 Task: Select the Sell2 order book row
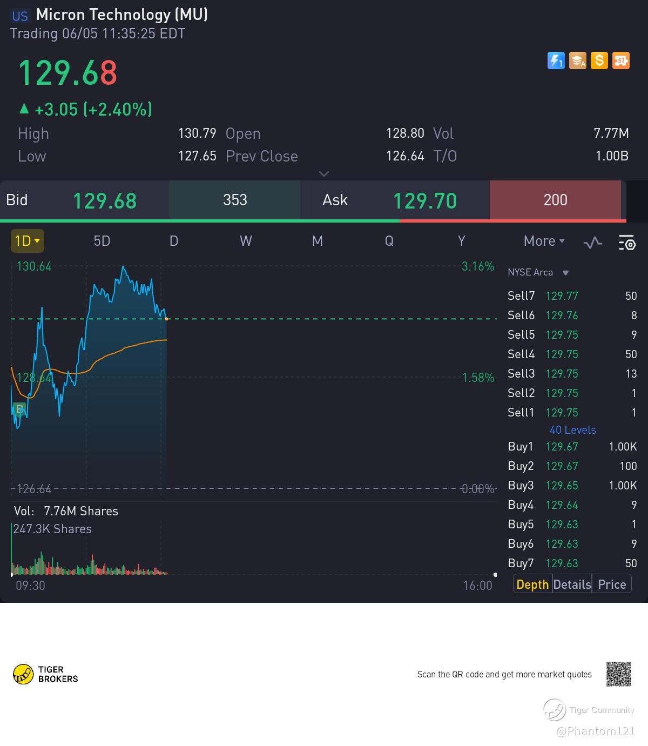(x=572, y=393)
